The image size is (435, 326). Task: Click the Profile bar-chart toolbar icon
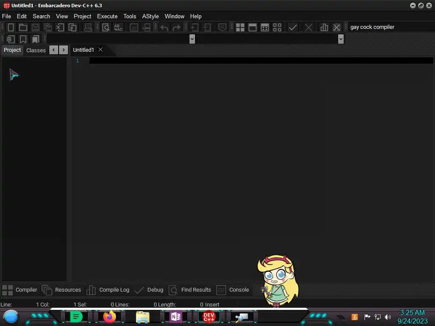(324, 27)
